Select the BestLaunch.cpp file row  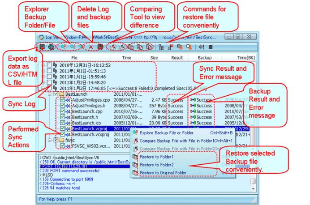[87, 111]
